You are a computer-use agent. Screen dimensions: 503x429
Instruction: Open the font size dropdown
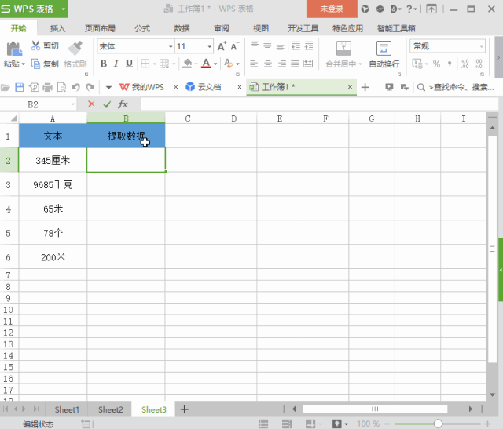tap(210, 47)
